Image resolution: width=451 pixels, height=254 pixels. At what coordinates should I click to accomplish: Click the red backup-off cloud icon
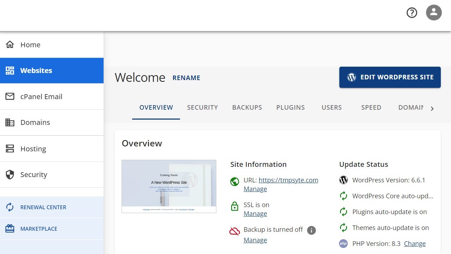pos(235,231)
